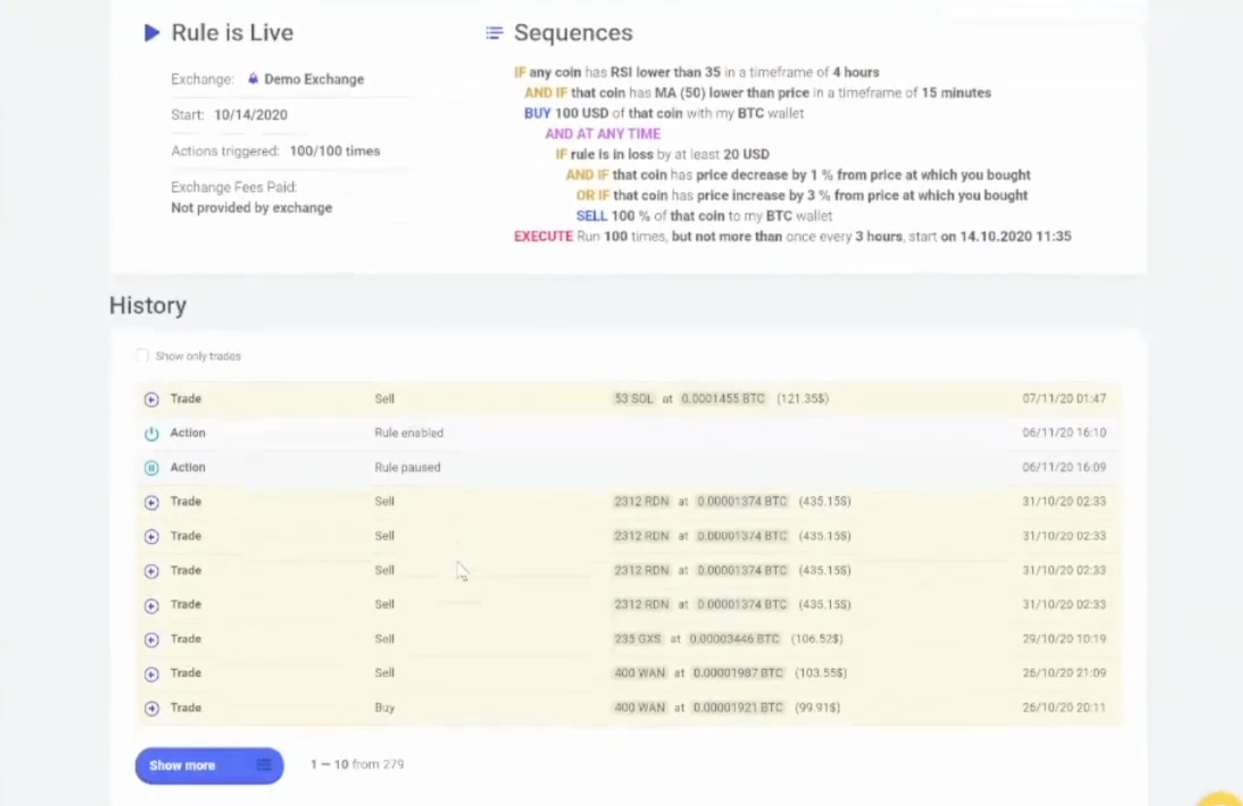This screenshot has height=806, width=1243.
Task: Click the Start date 10/14/2020
Action: point(251,114)
